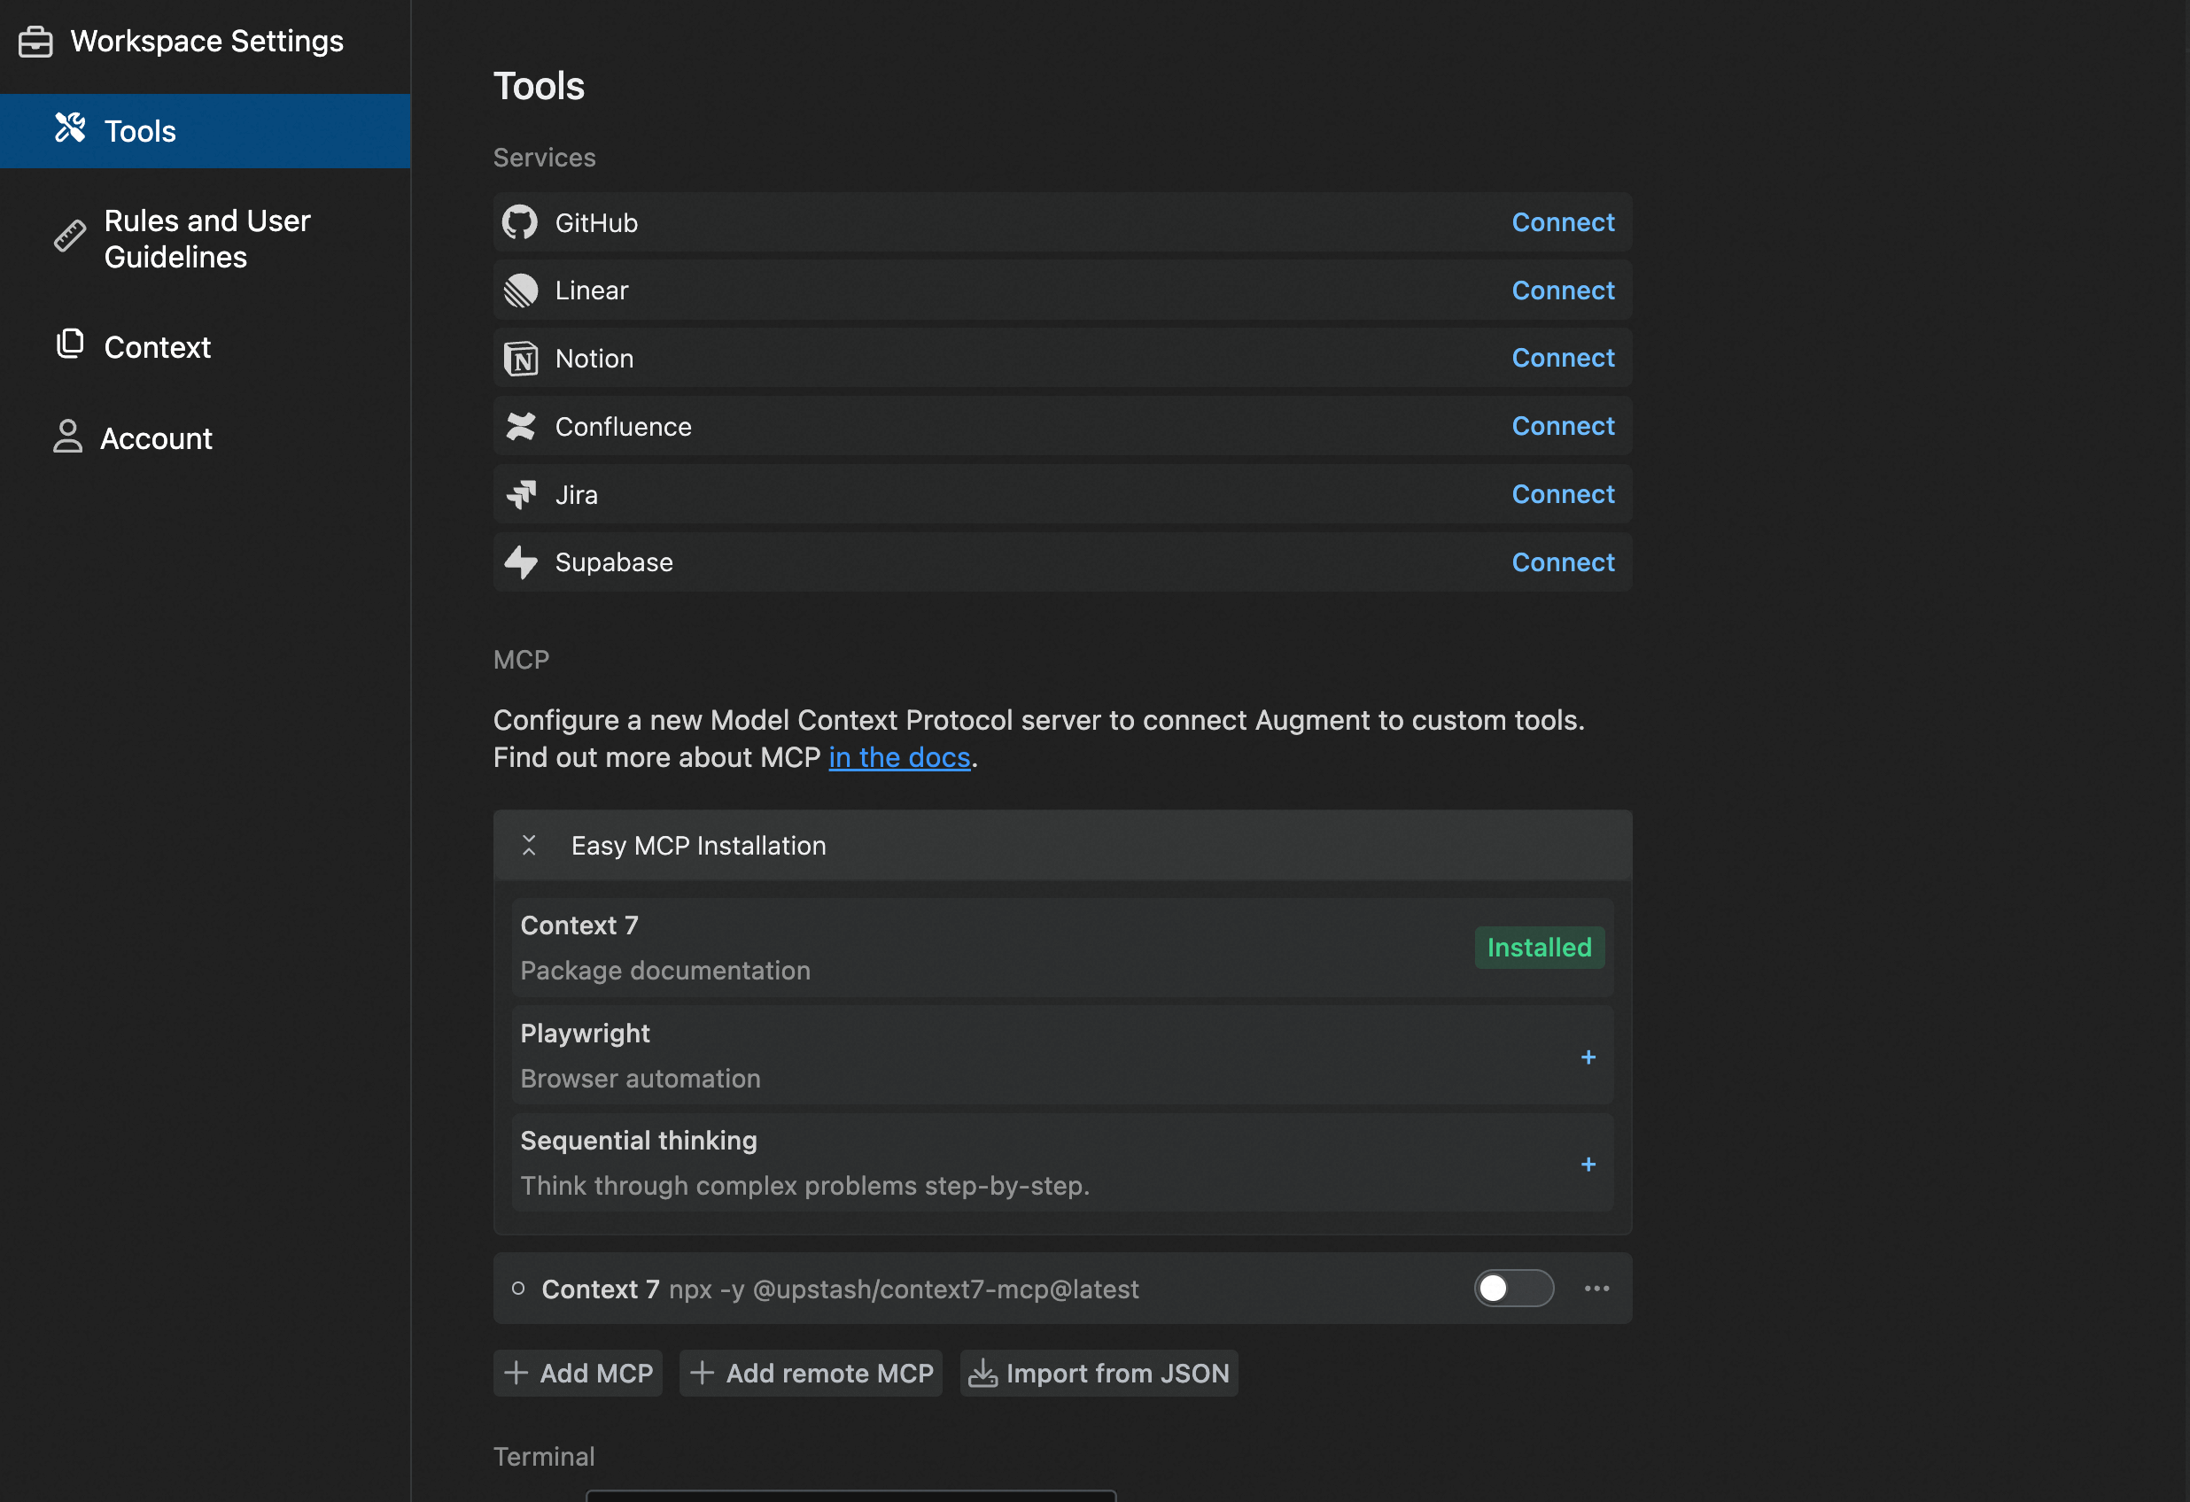
Task: Click the Supabase lightning icon
Action: click(520, 562)
